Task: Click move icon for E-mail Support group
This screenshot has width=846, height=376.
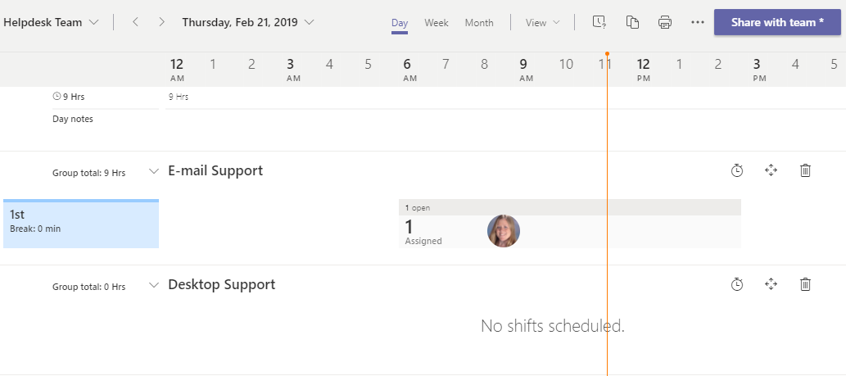Action: tap(771, 170)
